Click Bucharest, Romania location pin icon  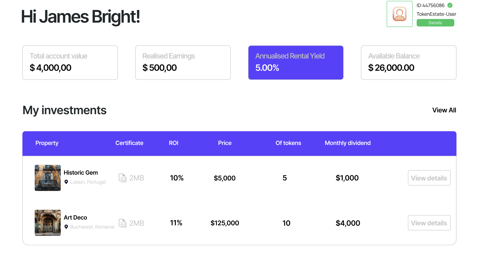[x=66, y=227]
